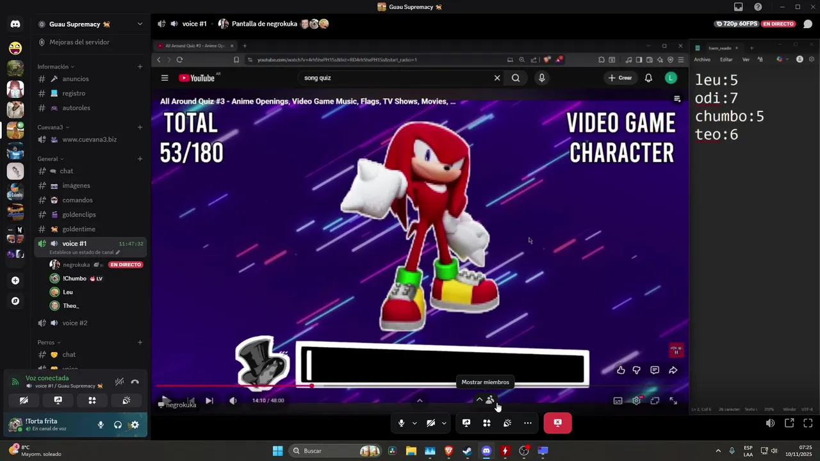Toggle camera in the call control bar
Viewport: 820px width, 461px height.
430,423
